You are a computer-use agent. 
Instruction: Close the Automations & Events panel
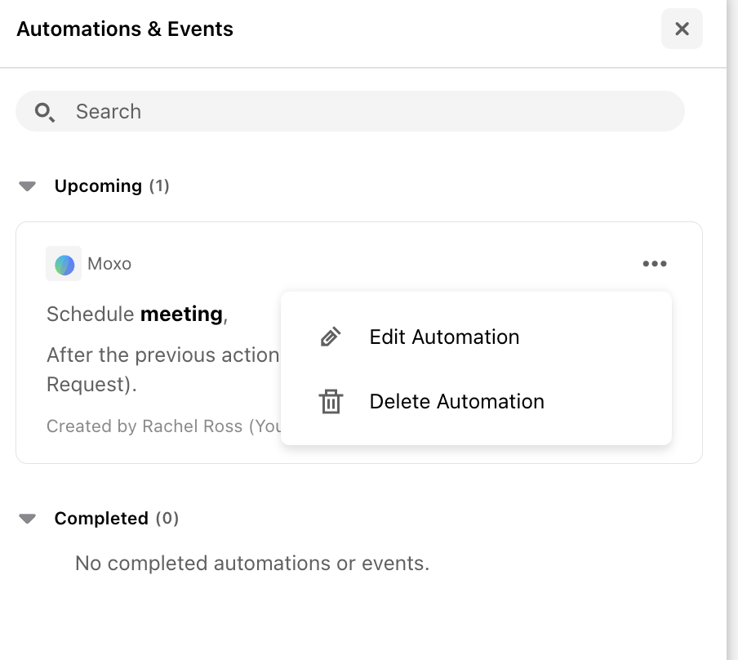click(682, 29)
